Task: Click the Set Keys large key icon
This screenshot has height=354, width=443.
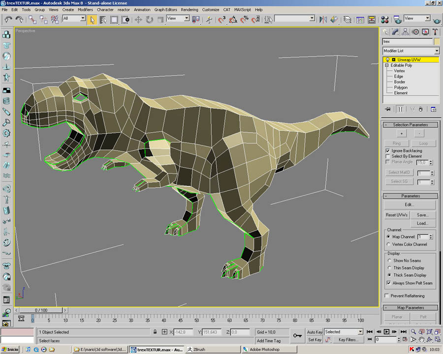Action: [297, 335]
